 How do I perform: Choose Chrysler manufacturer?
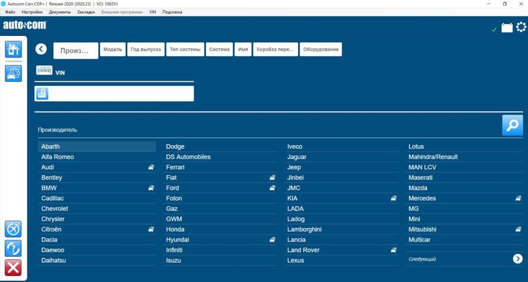97,219
